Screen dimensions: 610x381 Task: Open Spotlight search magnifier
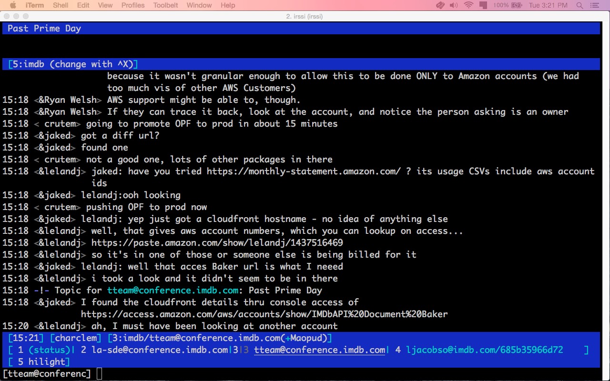click(579, 5)
